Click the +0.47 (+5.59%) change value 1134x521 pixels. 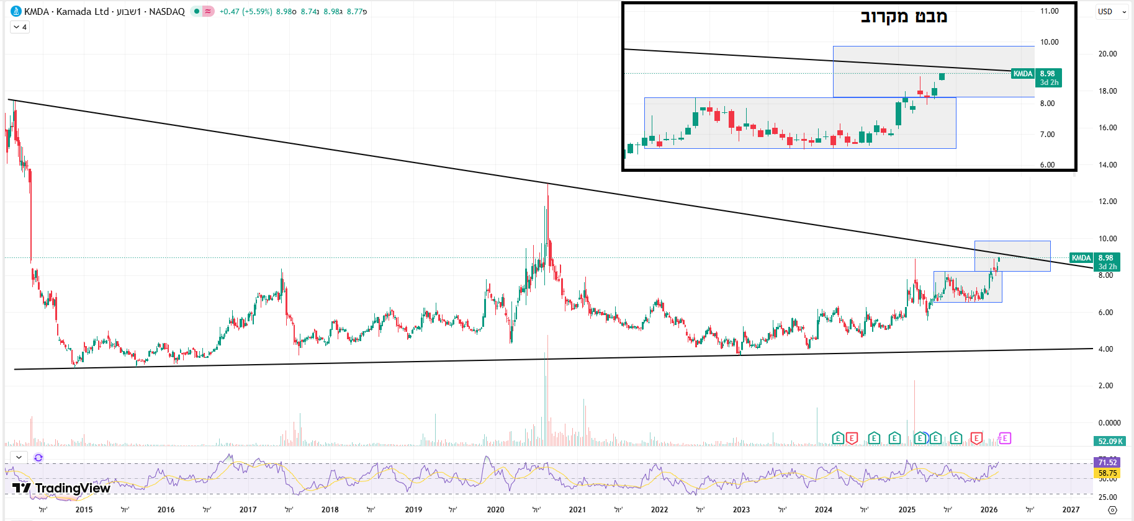coord(246,11)
